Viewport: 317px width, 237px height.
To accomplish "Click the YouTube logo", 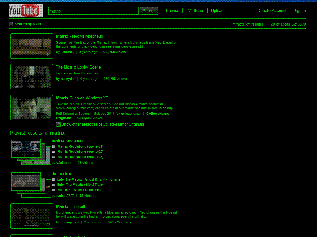I will [26, 10].
